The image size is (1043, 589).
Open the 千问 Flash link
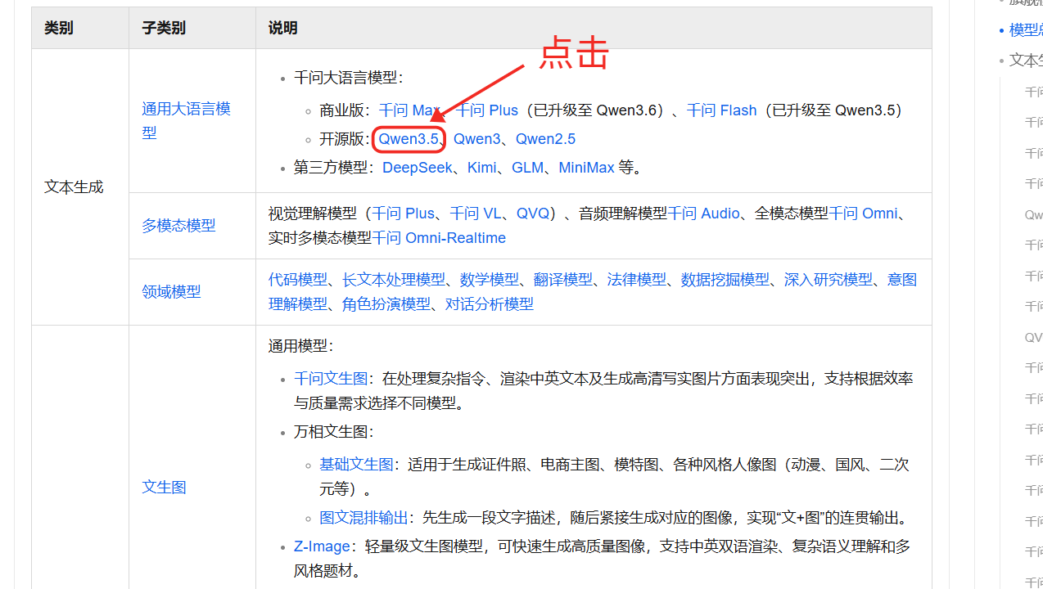[x=721, y=110]
